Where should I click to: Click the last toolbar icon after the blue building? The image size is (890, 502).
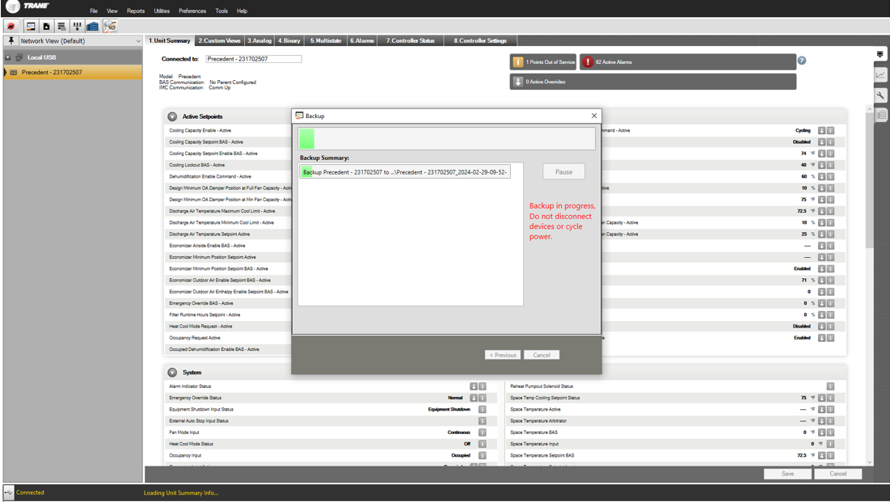point(110,26)
